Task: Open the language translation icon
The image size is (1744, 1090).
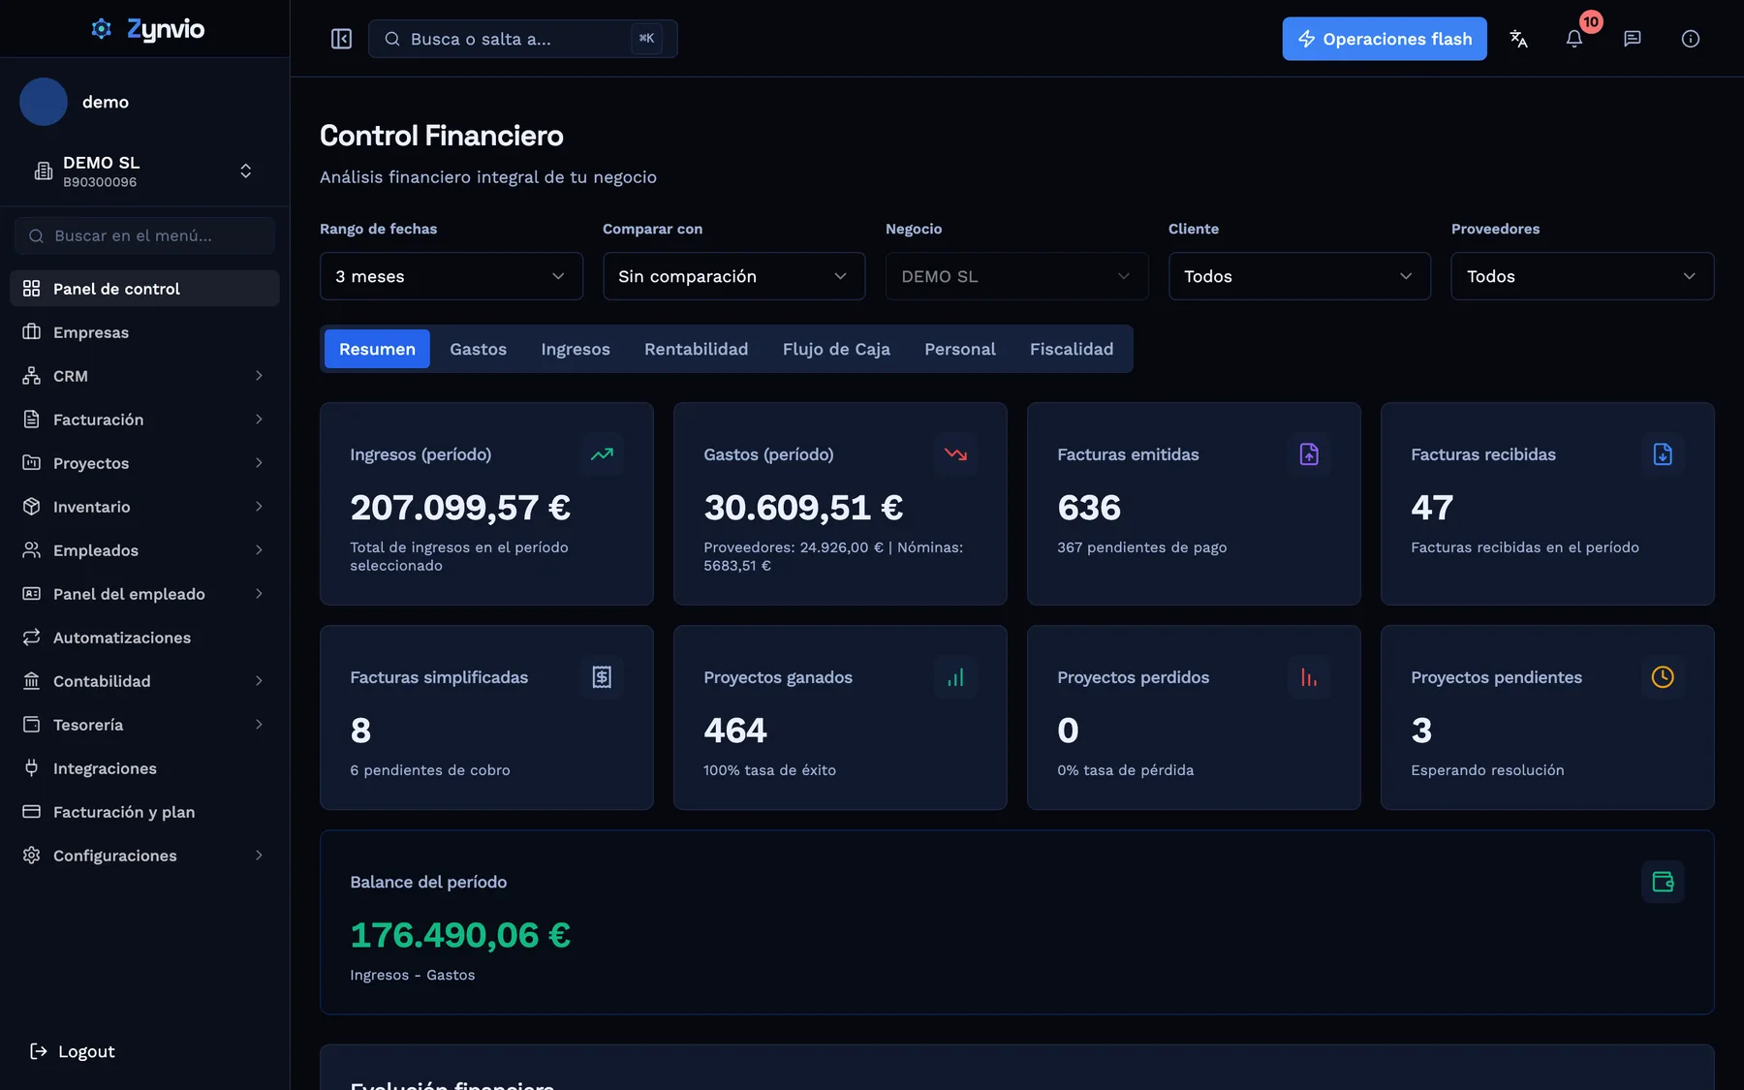Action: point(1518,39)
